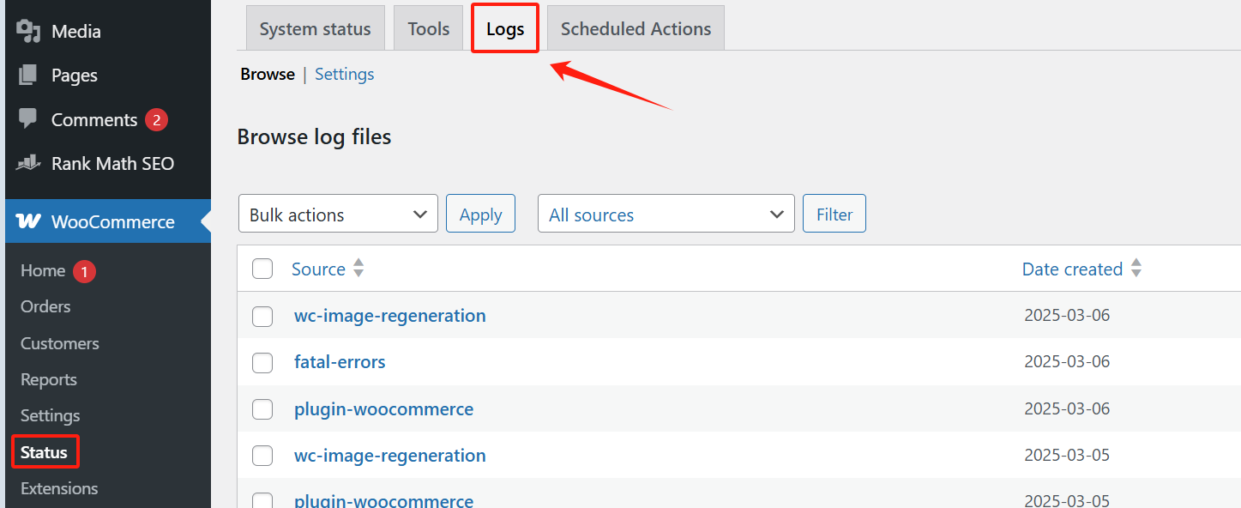1241x508 pixels.
Task: Open the Bulk actions dropdown
Action: [x=338, y=214]
